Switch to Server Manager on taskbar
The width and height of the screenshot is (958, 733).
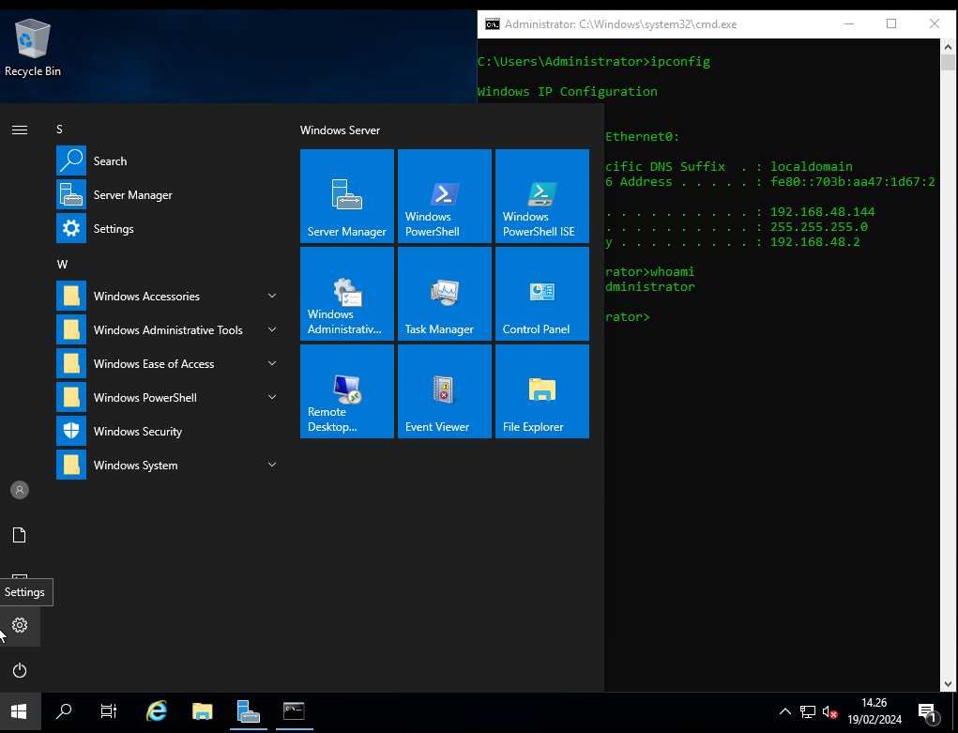248,711
